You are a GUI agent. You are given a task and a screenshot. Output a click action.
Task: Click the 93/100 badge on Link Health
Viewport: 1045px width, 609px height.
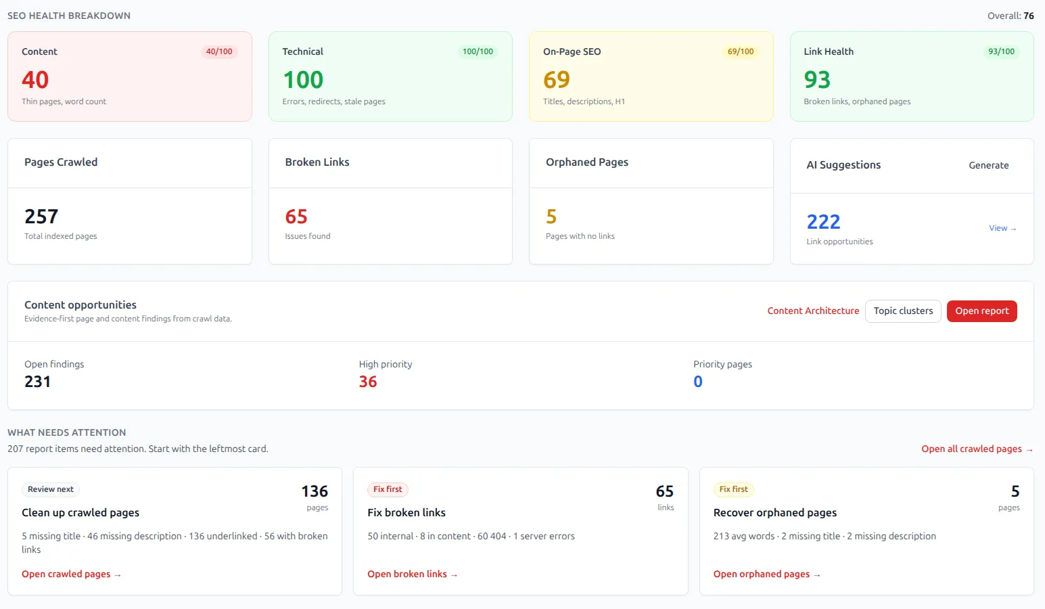[x=1001, y=51]
